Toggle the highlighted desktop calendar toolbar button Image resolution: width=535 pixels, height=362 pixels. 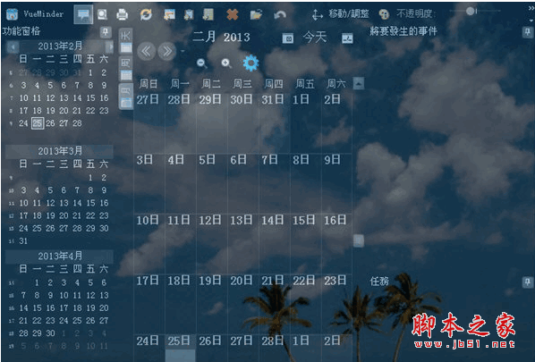tap(83, 14)
